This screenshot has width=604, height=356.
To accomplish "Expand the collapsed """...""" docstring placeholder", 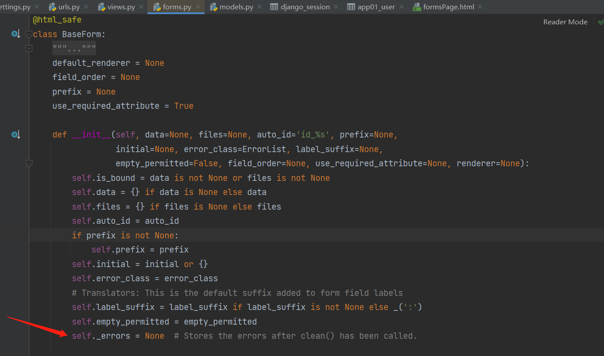I will tap(74, 48).
